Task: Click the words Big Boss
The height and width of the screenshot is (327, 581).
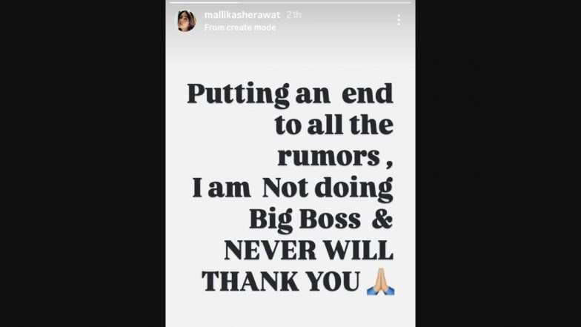Action: coord(305,219)
